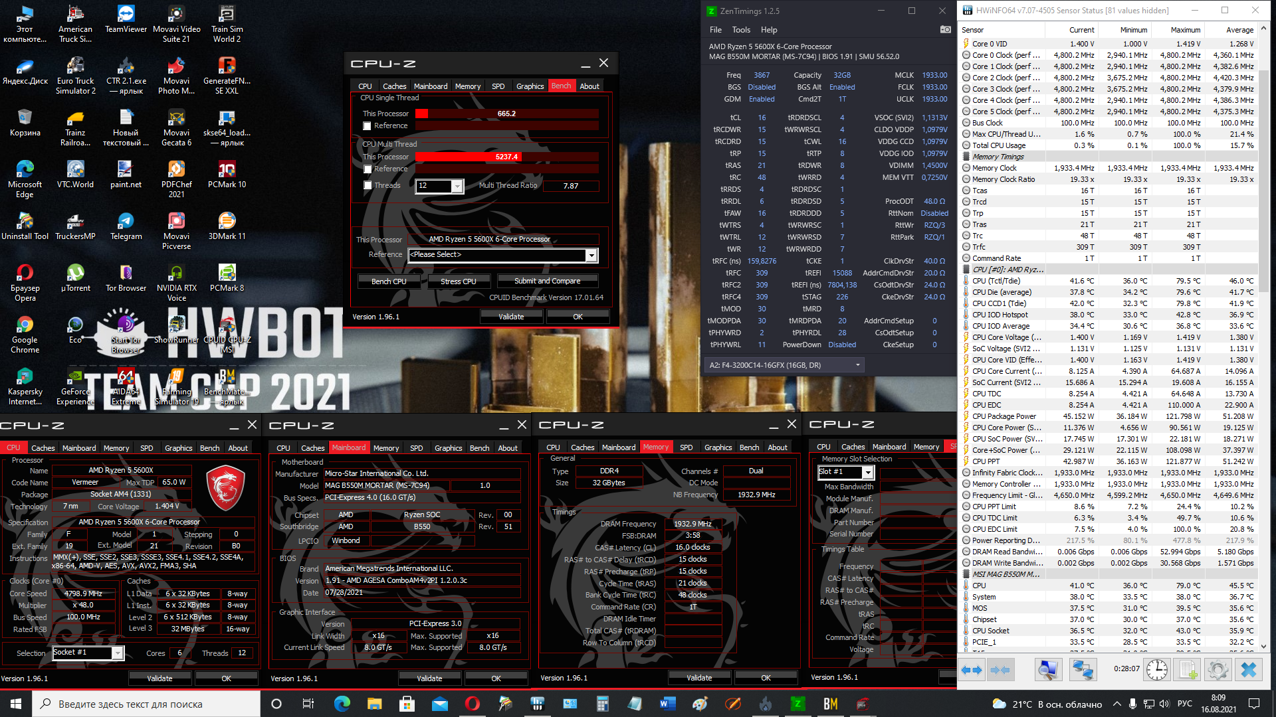Click ZenTimings green Z taskbar icon

[797, 704]
